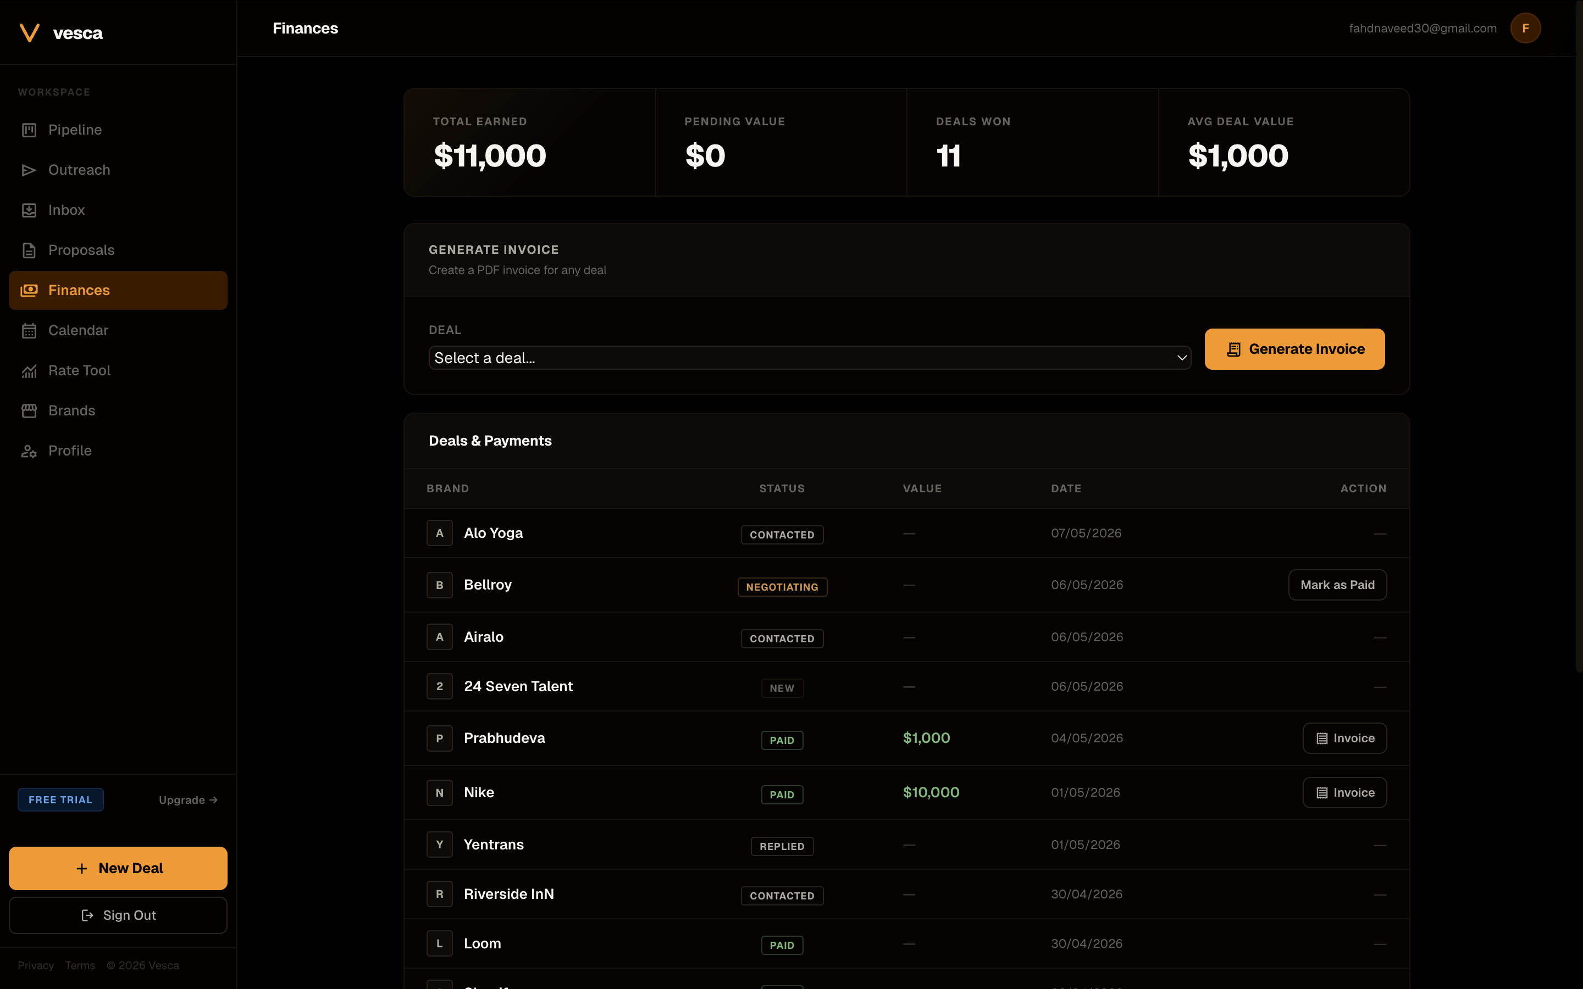
Task: Click the Prabhudeva brand avatar P
Action: pyautogui.click(x=440, y=738)
